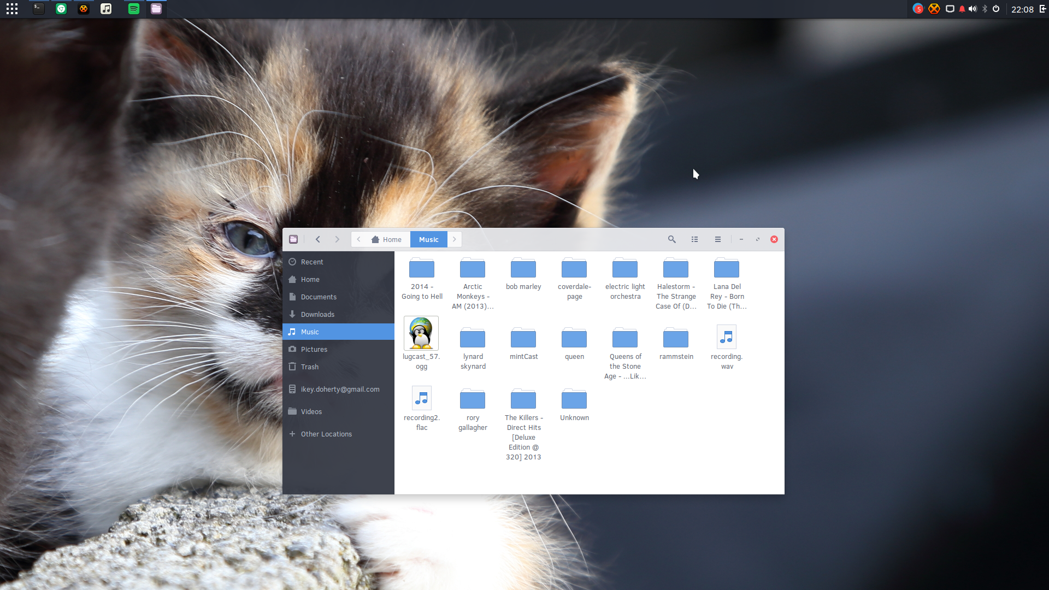Image resolution: width=1049 pixels, height=590 pixels.
Task: Click the Files app icon in panel
Action: point(156,9)
